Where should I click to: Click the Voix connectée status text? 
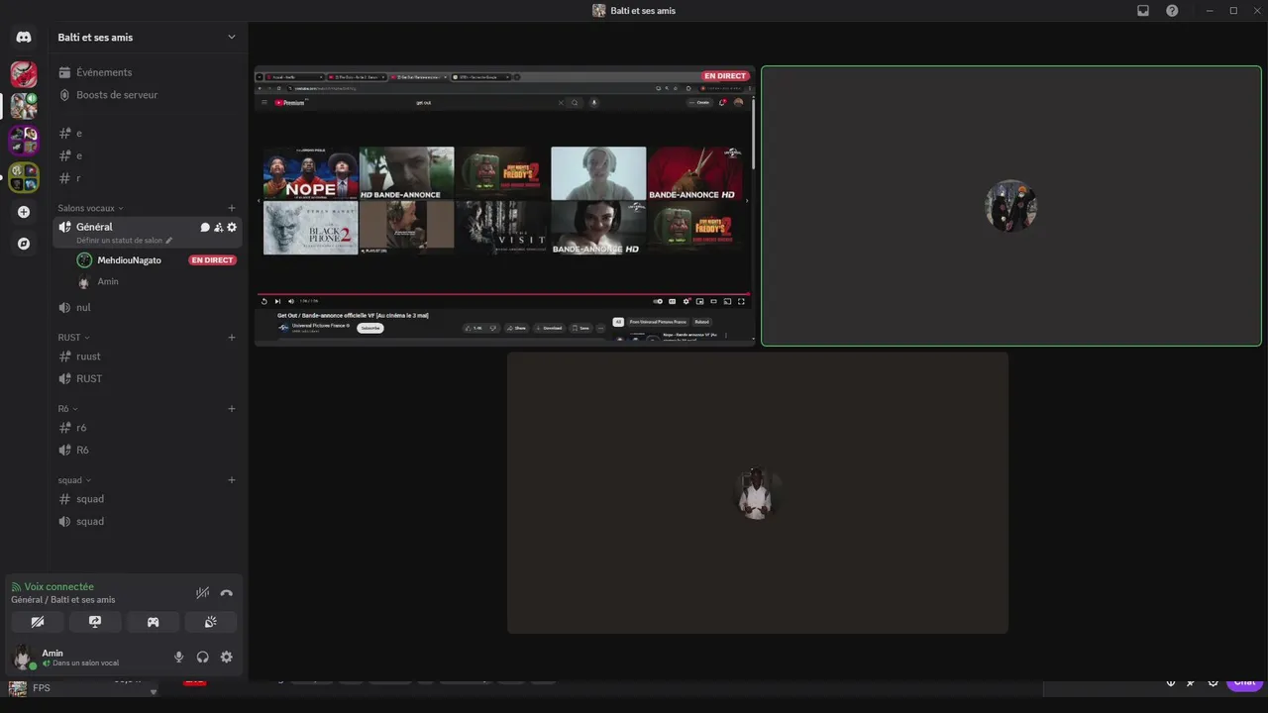pos(59,587)
